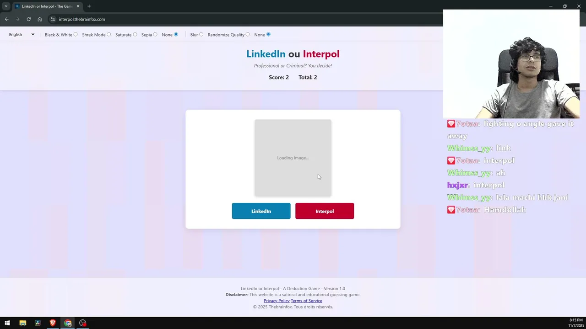
Task: Open the Privacy Policy link
Action: [277, 301]
